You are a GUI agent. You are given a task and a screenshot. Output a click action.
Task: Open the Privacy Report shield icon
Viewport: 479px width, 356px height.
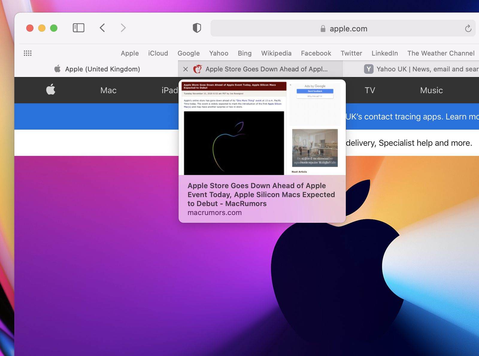[x=197, y=28]
